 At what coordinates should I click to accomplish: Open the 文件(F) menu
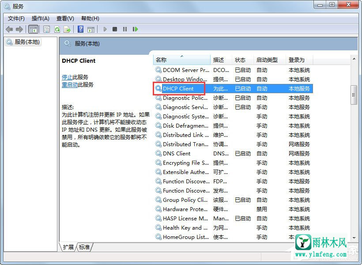point(16,18)
